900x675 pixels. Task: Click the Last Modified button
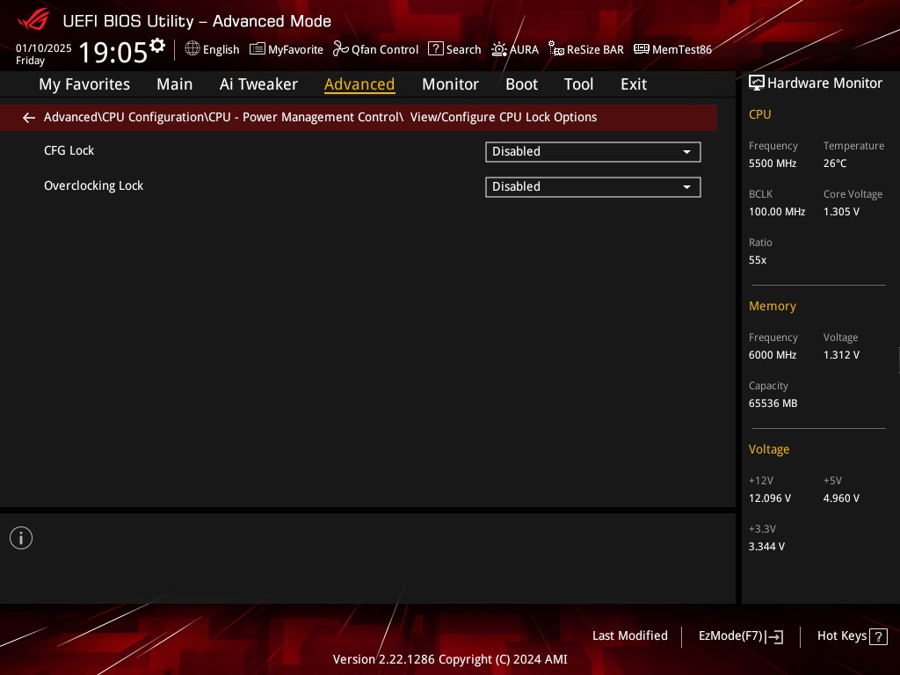pyautogui.click(x=629, y=635)
